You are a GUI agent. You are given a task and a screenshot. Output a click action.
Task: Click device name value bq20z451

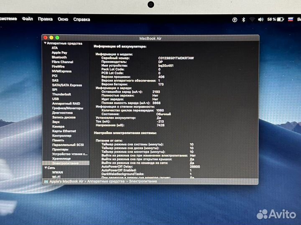click(x=166, y=66)
